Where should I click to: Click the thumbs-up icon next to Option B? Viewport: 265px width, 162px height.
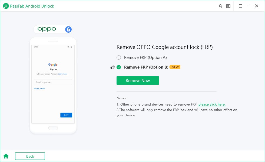pos(113,67)
